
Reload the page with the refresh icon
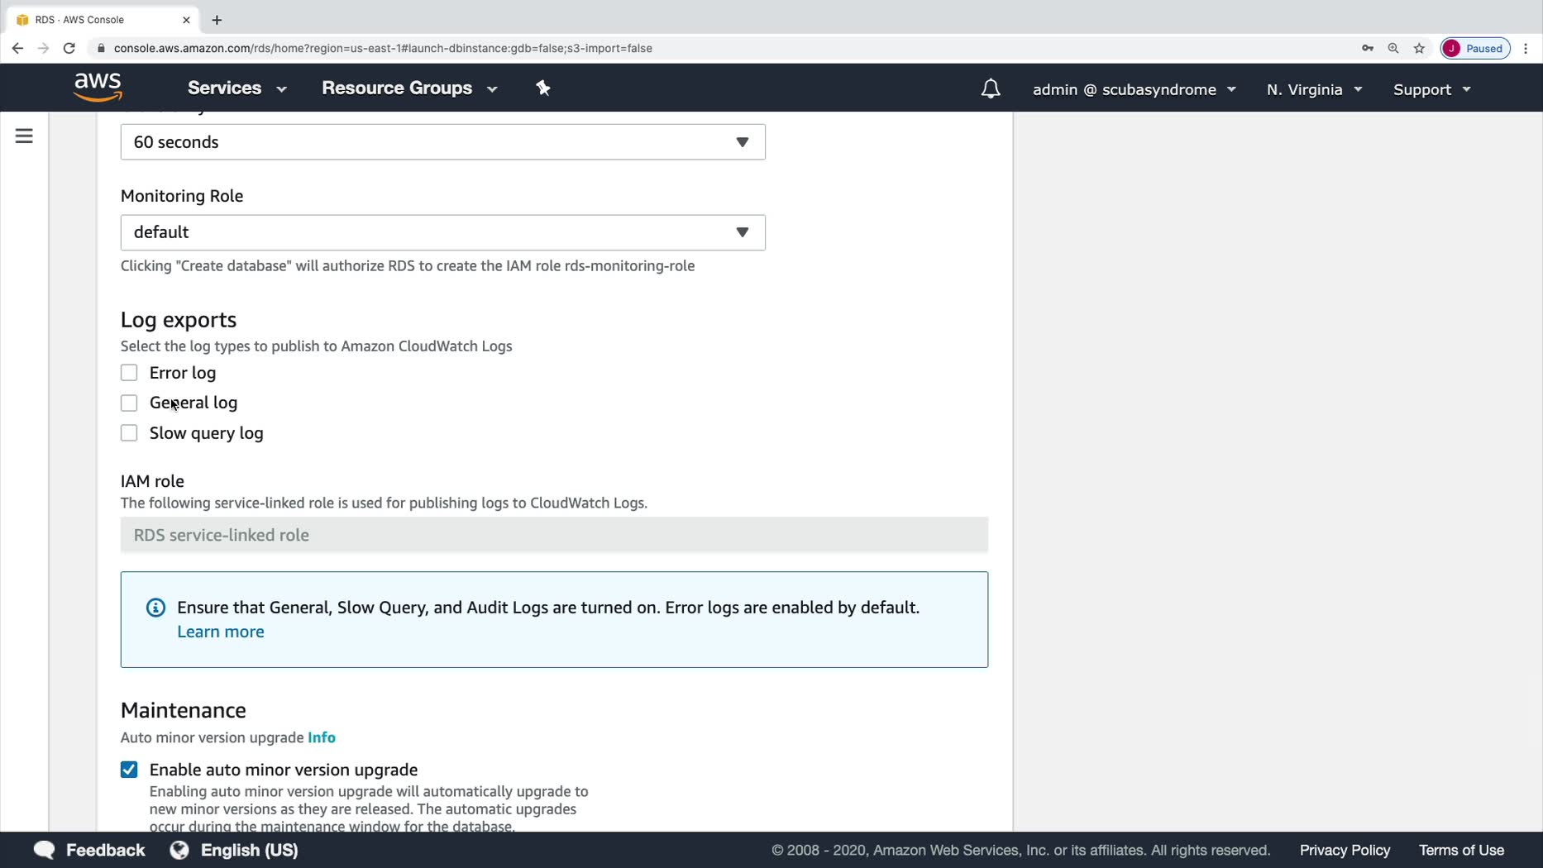point(69,48)
